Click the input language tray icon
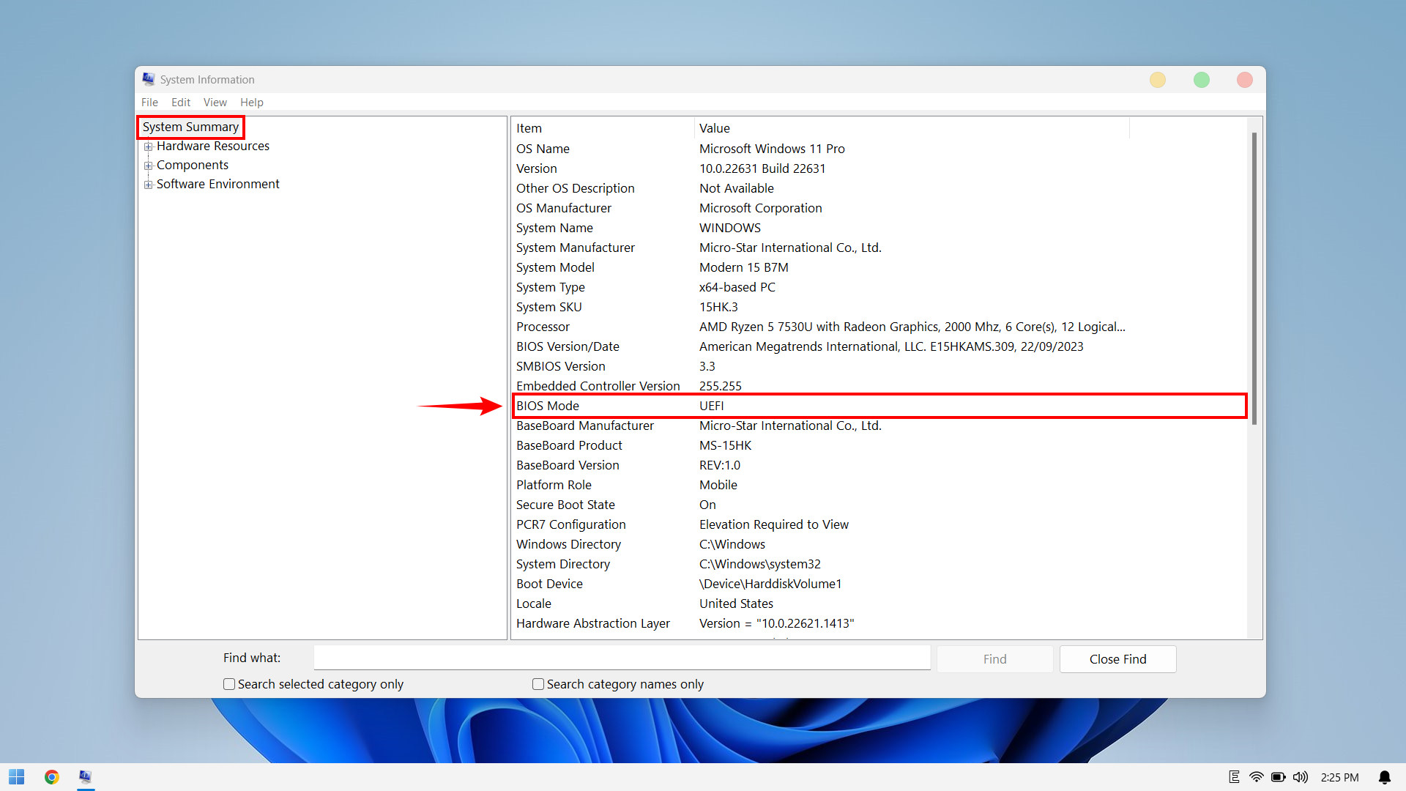 point(1235,777)
